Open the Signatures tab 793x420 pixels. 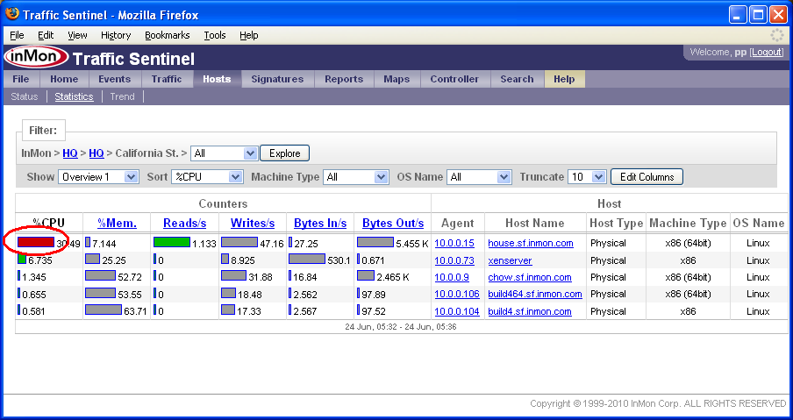(278, 79)
